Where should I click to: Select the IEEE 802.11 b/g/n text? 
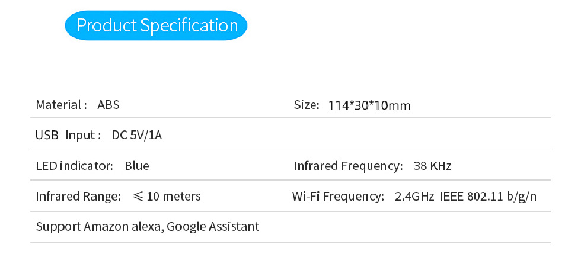coord(489,197)
